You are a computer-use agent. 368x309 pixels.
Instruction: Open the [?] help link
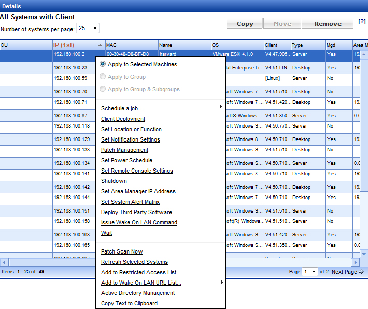click(x=362, y=22)
